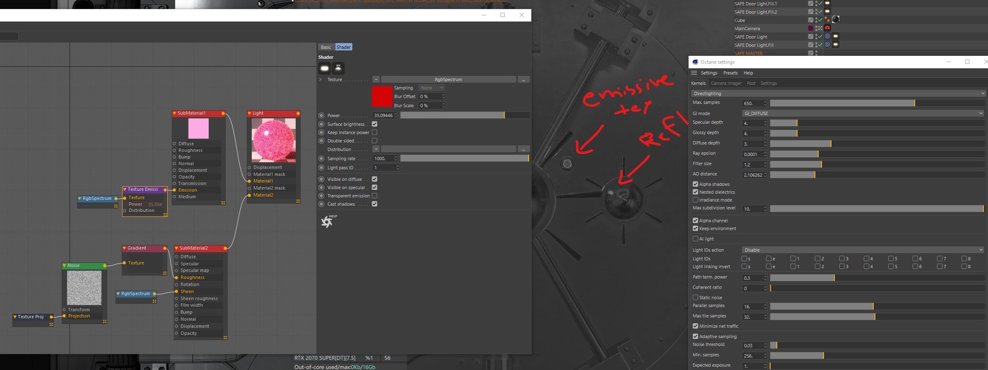Click the black material sphere tag on Cube
This screenshot has width=988, height=370.
tap(836, 19)
